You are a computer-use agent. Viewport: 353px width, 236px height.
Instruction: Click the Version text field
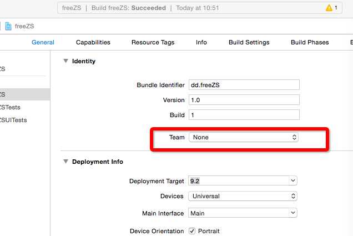point(244,100)
